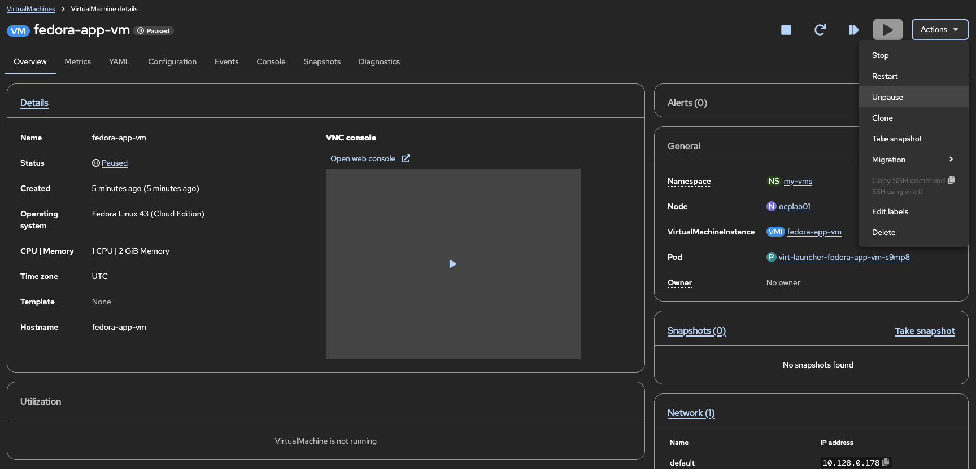This screenshot has height=469, width=976.
Task: Click the N node badge icon
Action: coord(772,206)
